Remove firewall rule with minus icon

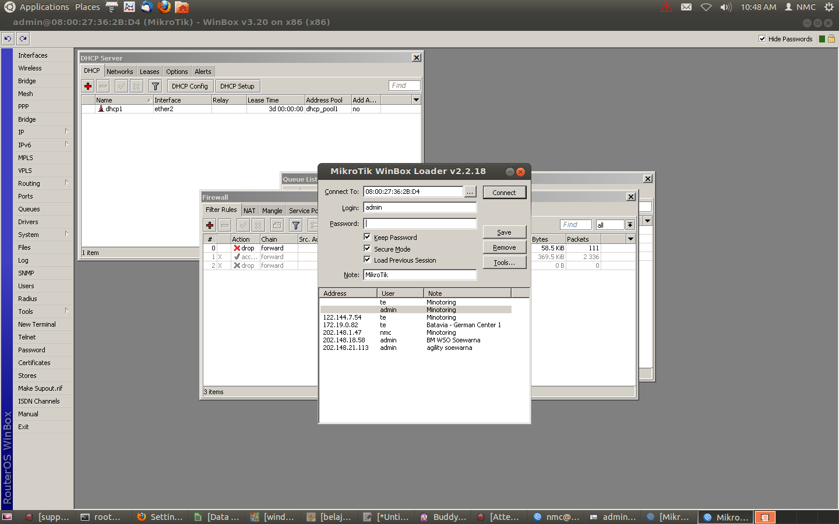tap(225, 225)
